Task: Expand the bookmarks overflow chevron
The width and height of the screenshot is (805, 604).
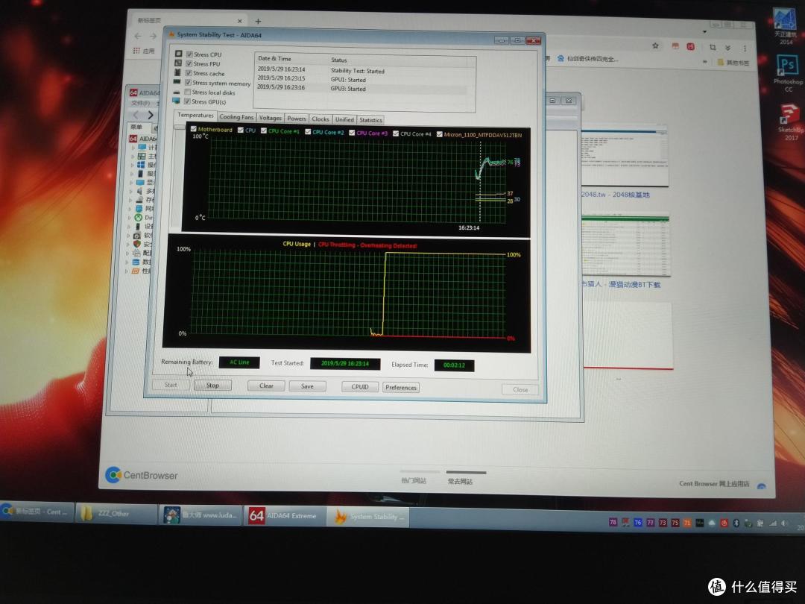Action: tap(705, 62)
